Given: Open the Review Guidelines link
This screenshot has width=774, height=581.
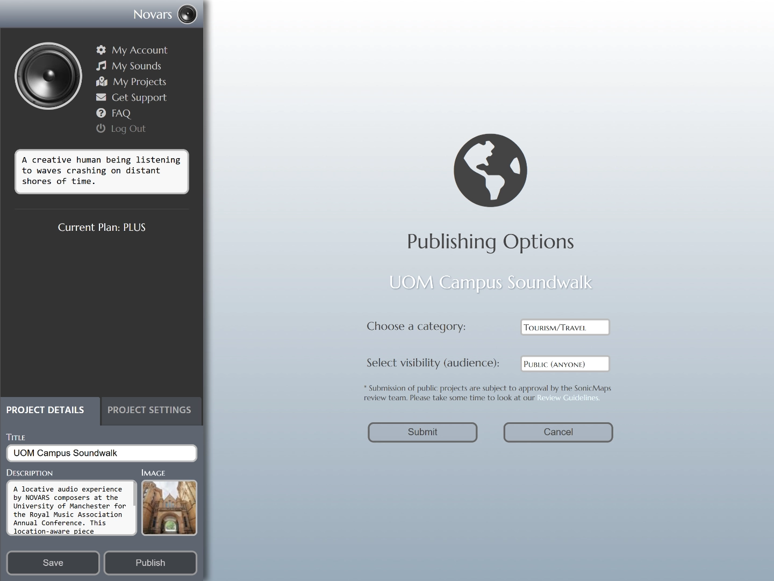Looking at the screenshot, I should point(568,398).
